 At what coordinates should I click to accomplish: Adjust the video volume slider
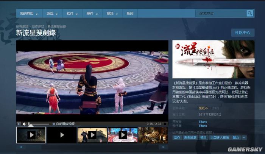coord(39,124)
